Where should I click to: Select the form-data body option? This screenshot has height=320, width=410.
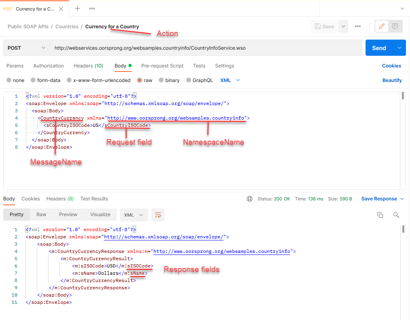tap(45, 80)
